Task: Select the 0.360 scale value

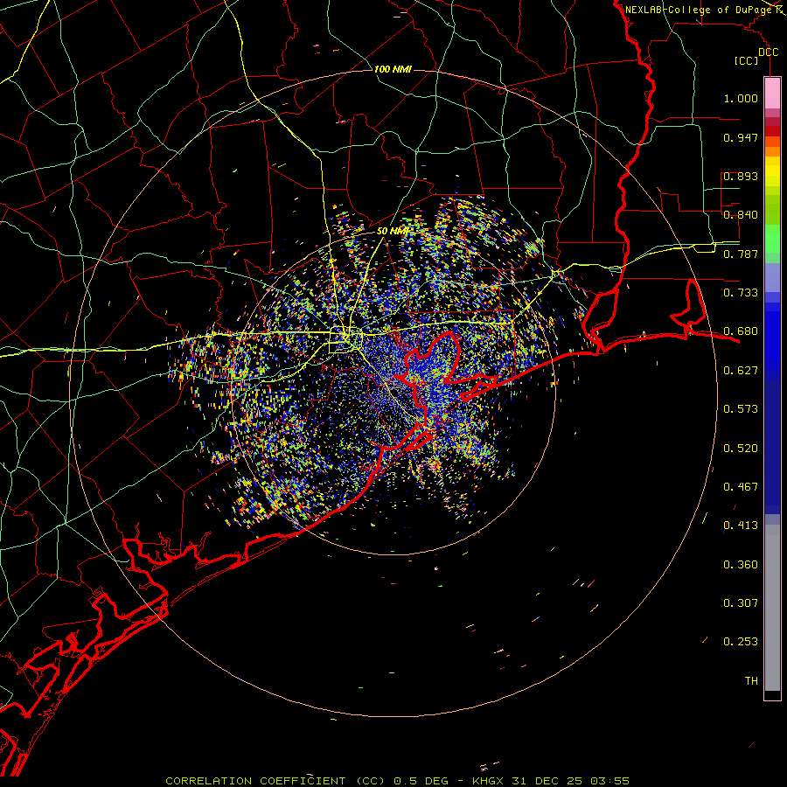Action: tap(741, 565)
